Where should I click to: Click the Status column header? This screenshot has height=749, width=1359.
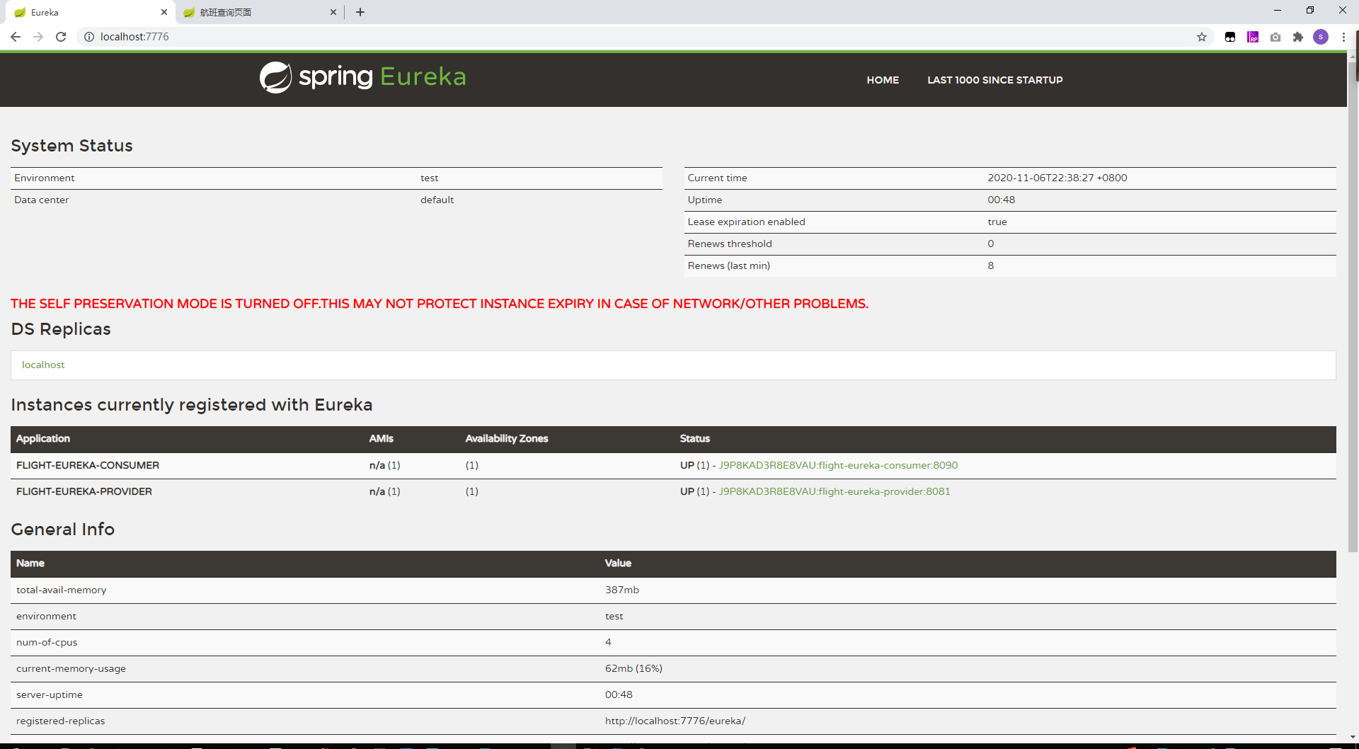pyautogui.click(x=695, y=439)
